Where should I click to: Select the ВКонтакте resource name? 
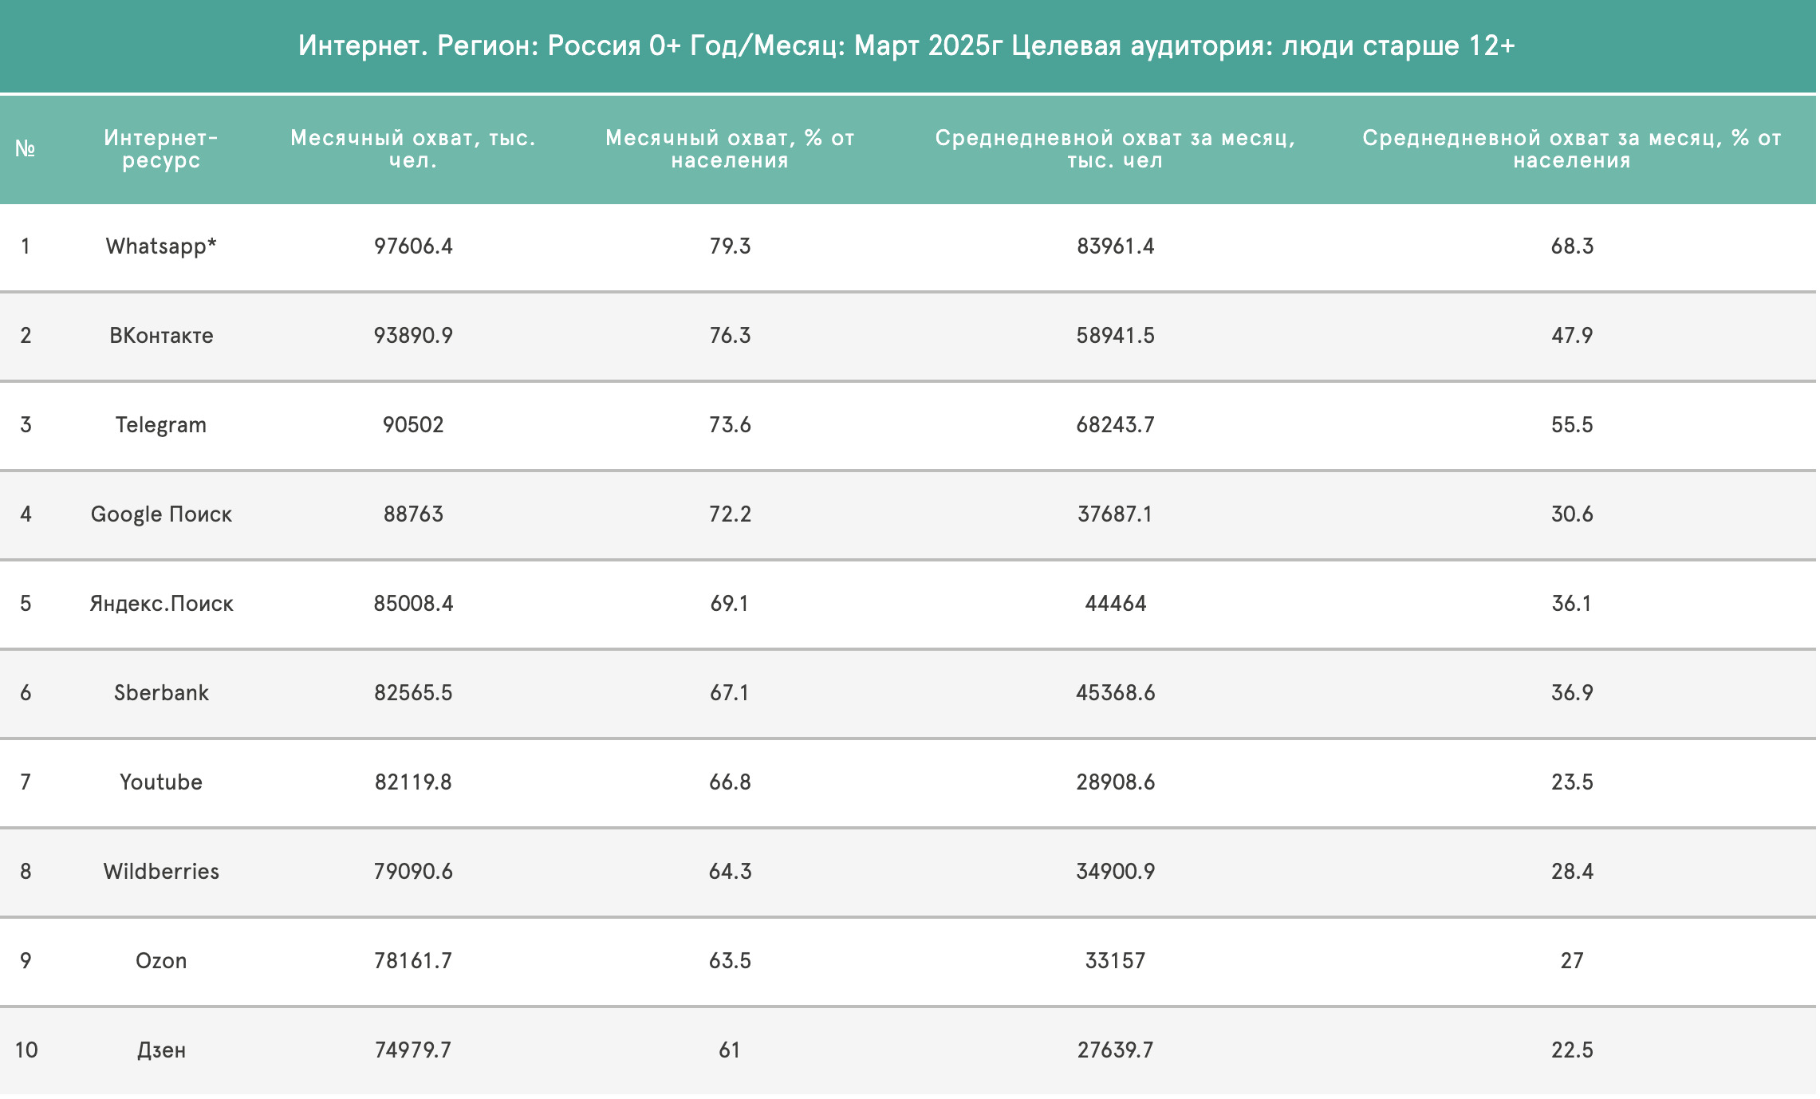click(x=161, y=336)
